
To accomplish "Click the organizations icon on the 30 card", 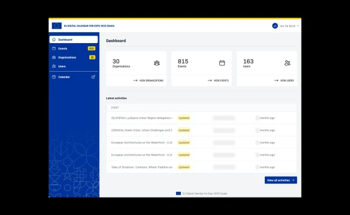I will 157,63.
